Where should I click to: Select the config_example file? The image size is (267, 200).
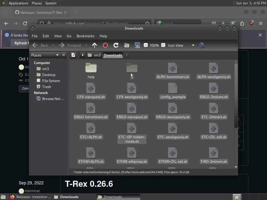(173, 91)
